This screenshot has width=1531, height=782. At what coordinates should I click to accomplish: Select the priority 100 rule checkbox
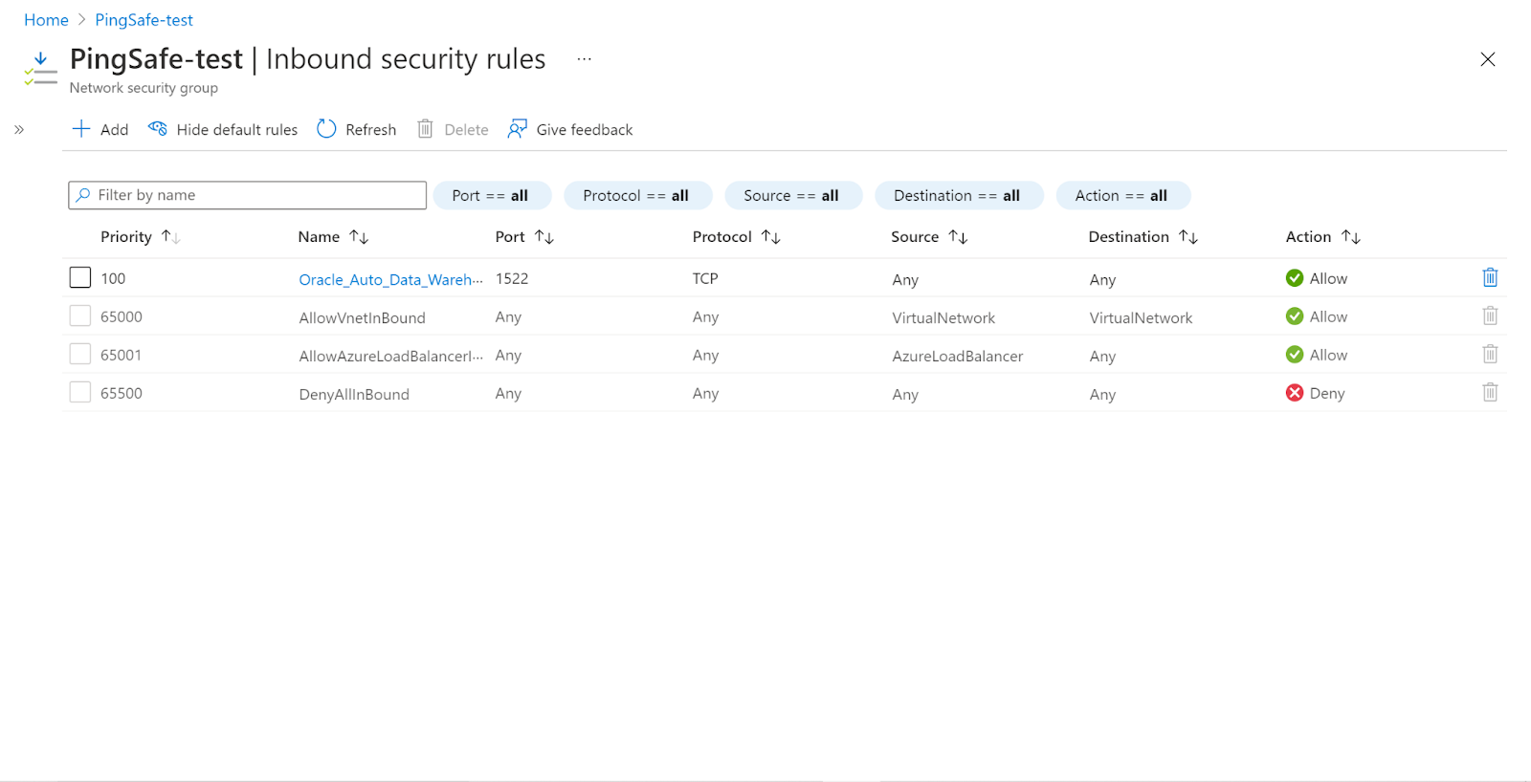[80, 278]
